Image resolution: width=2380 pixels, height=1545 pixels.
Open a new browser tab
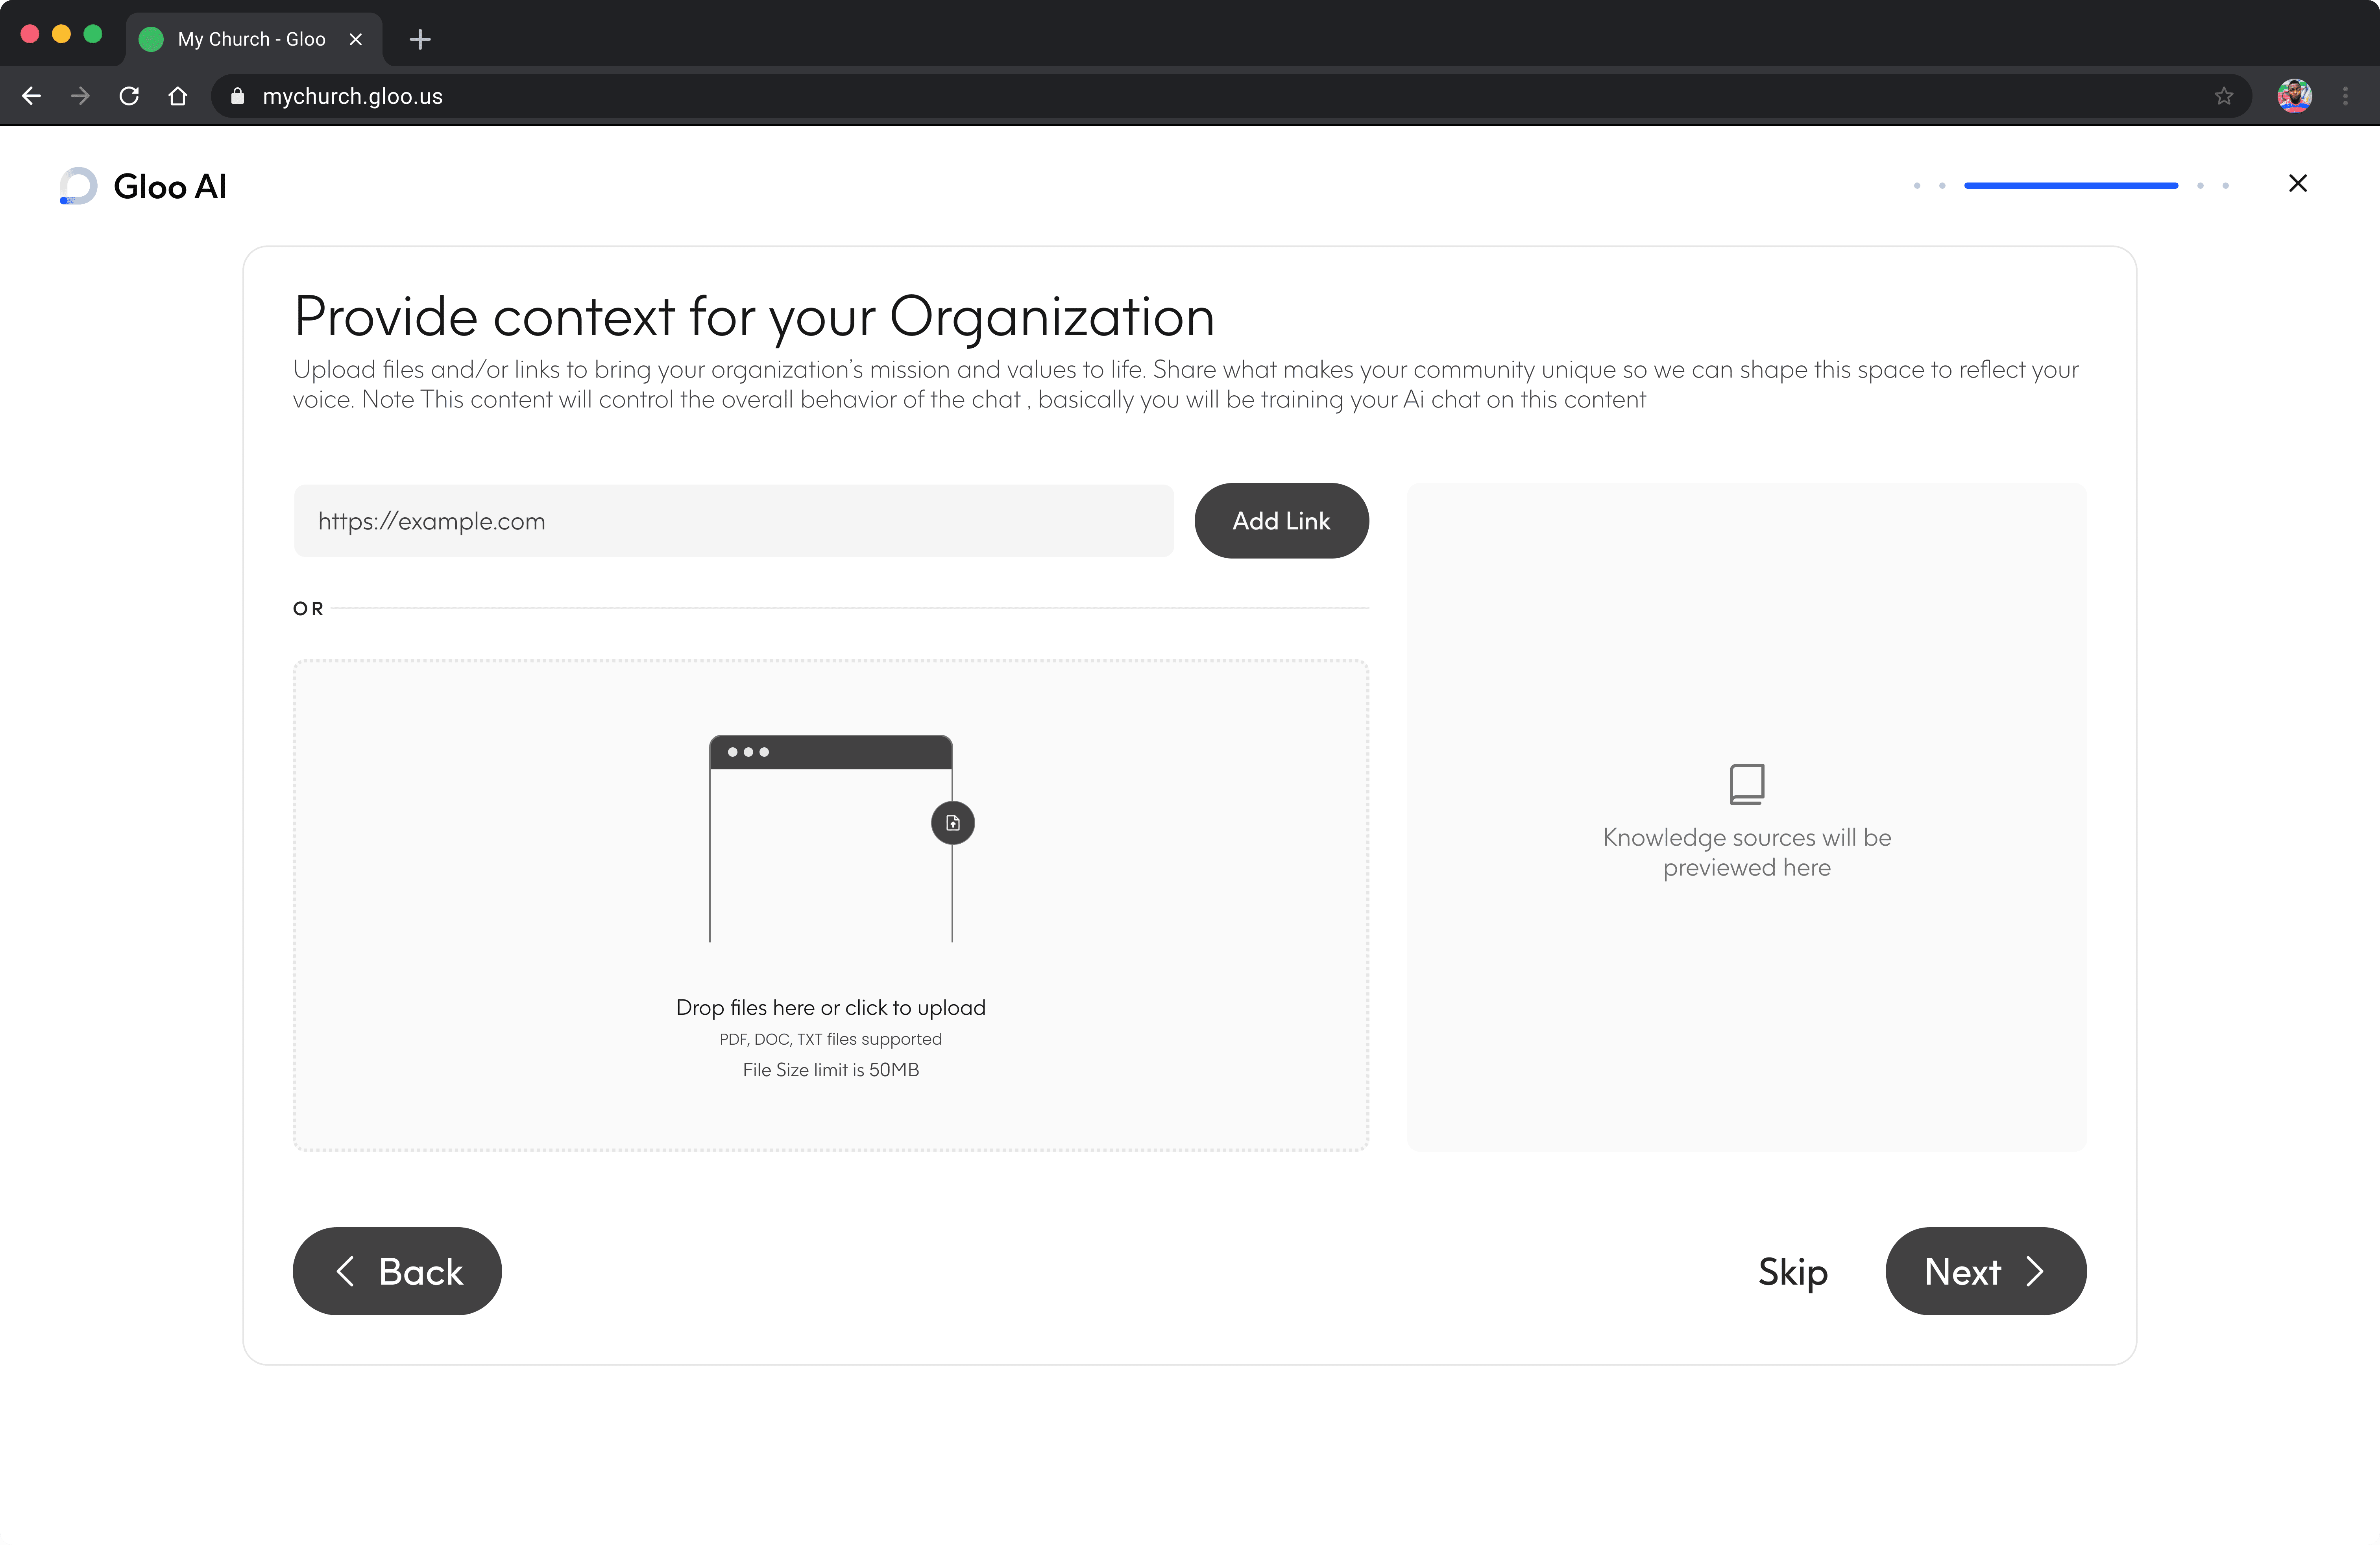(420, 39)
